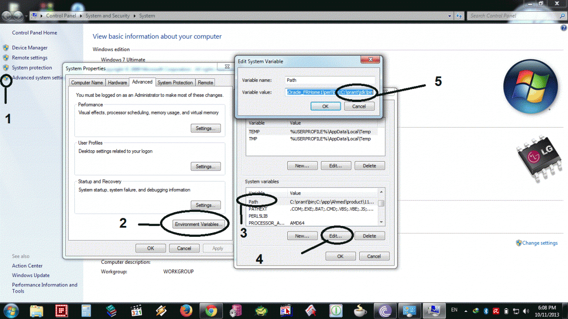Click the Environment Variables button
Viewport: 568px width, 319px height.
(x=198, y=224)
